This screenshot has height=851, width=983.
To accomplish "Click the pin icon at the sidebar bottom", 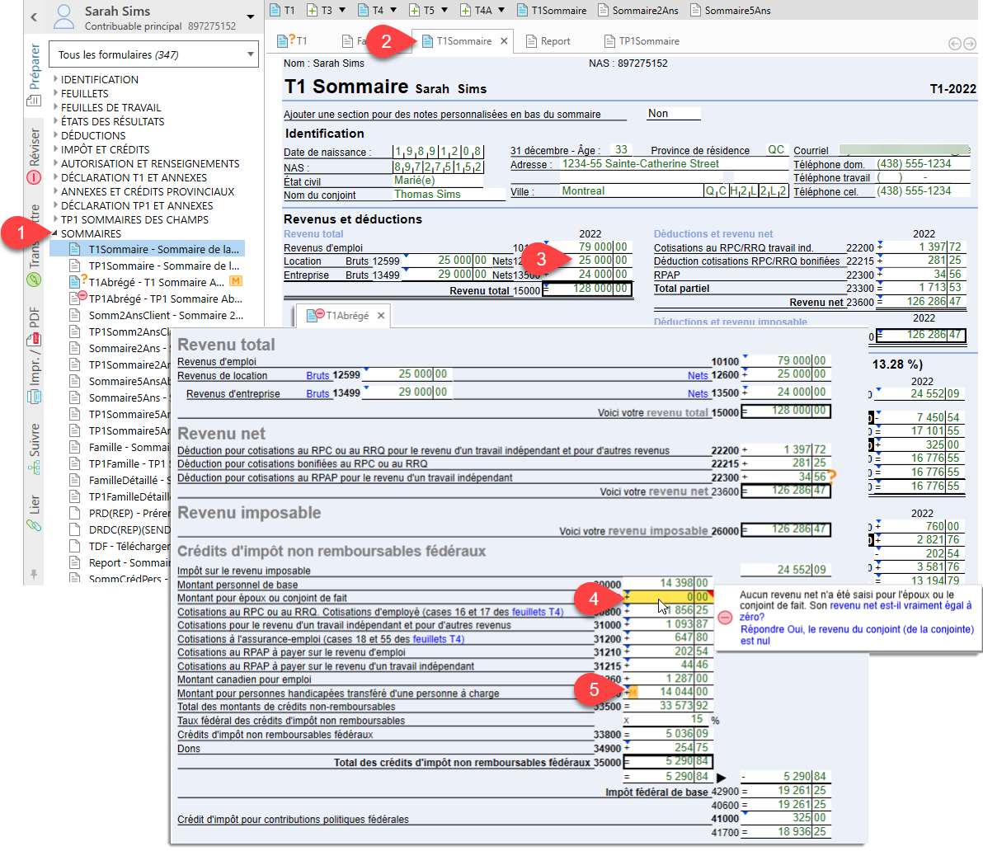I will 34,575.
